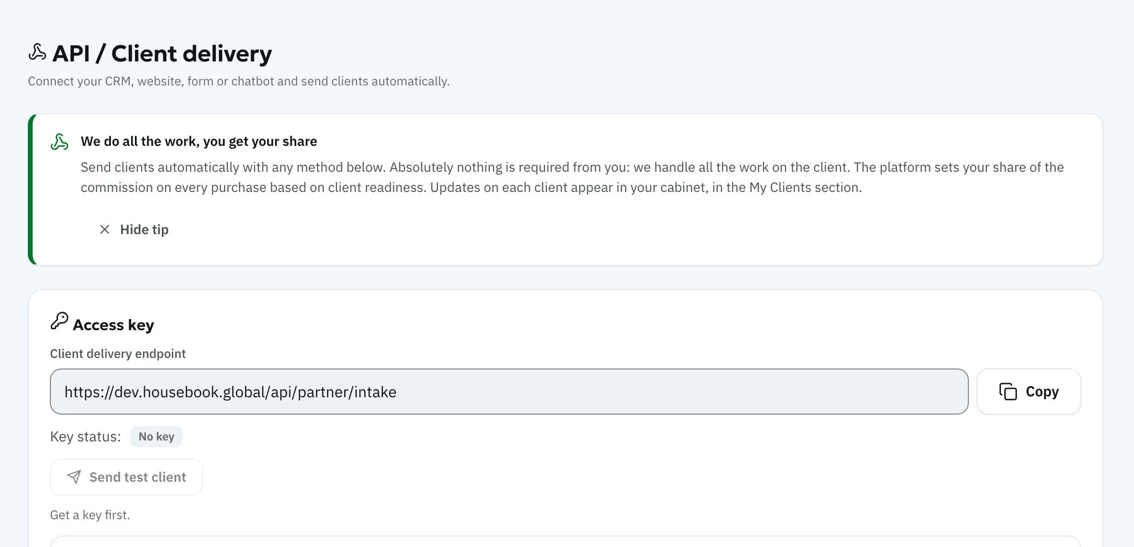Click the No key status badge

156,437
